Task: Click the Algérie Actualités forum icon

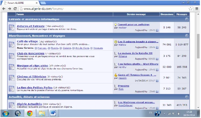Action: point(12,105)
